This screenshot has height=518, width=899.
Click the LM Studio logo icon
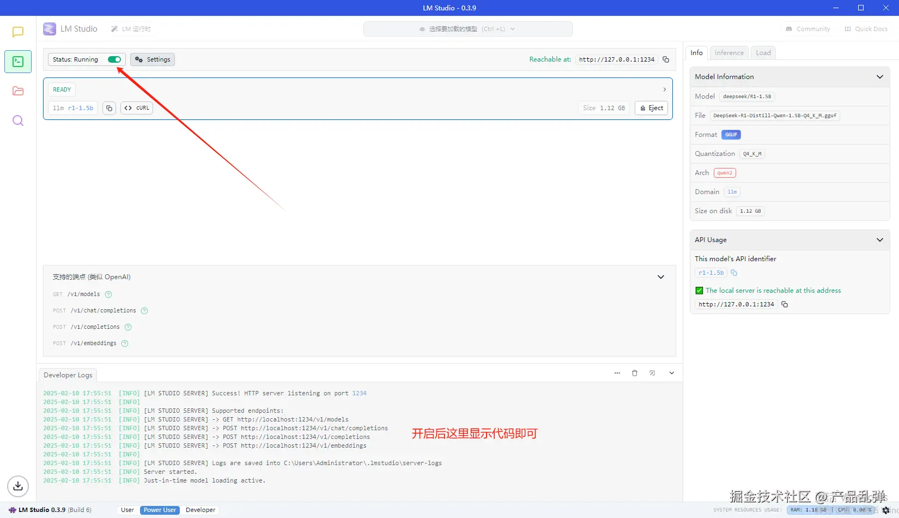(x=50, y=29)
